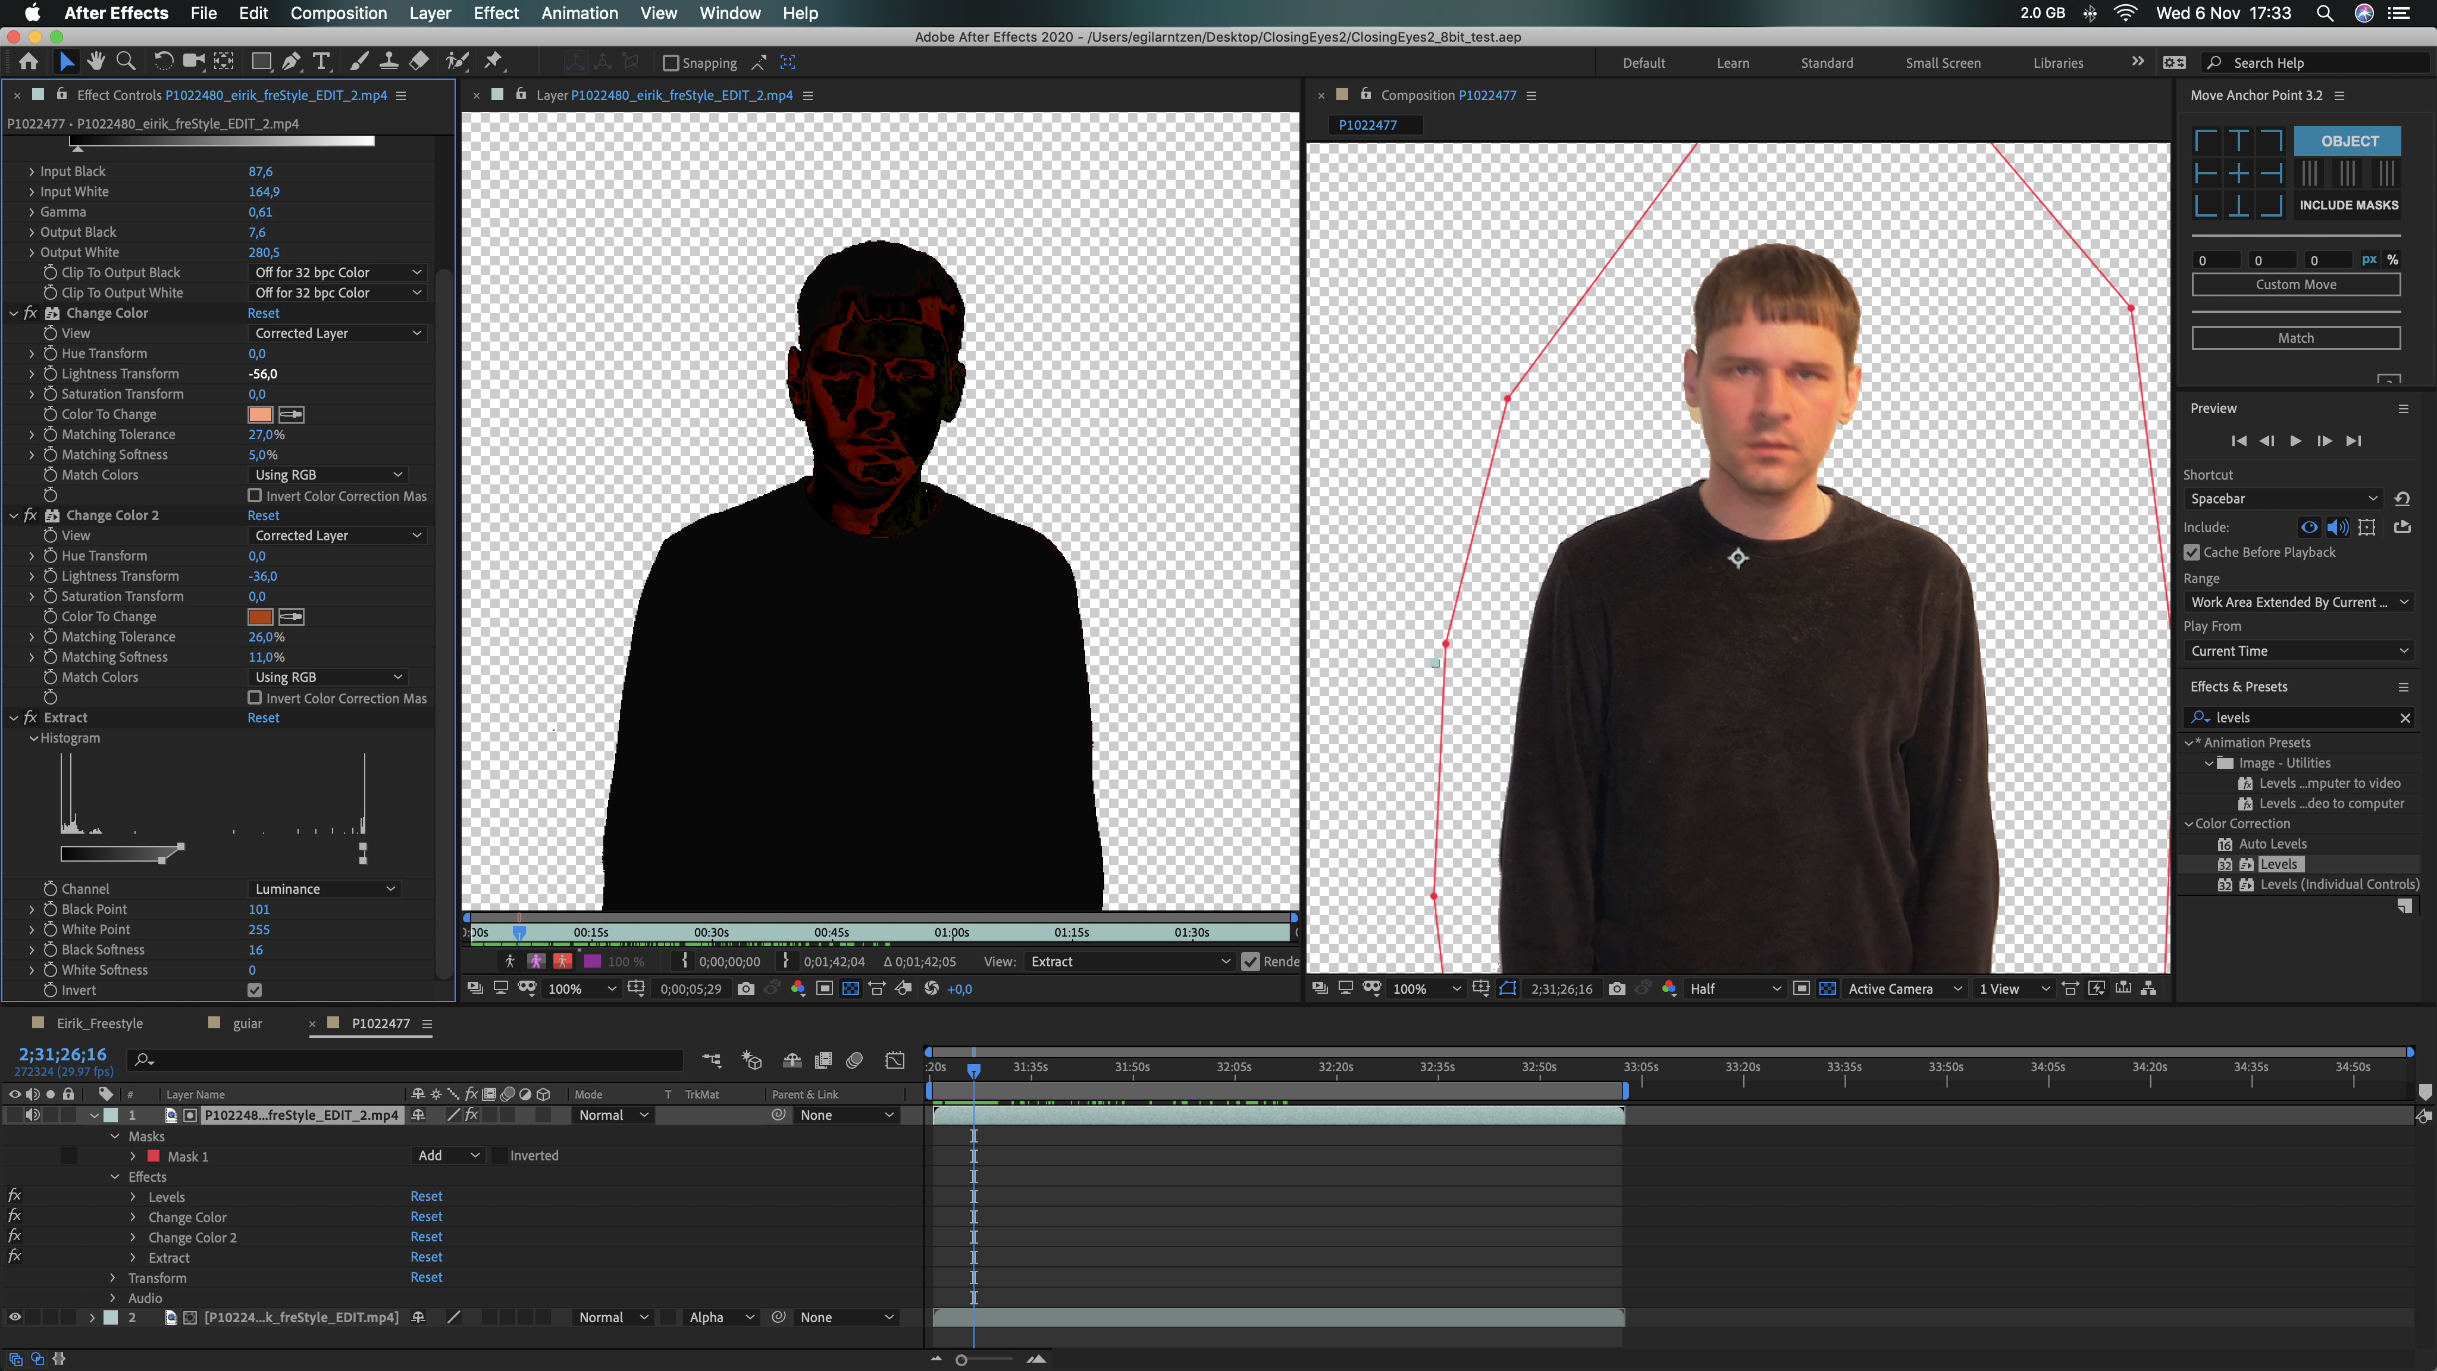Image resolution: width=2437 pixels, height=1371 pixels.
Task: Uncheck Cache Before Playback
Action: 2192,553
